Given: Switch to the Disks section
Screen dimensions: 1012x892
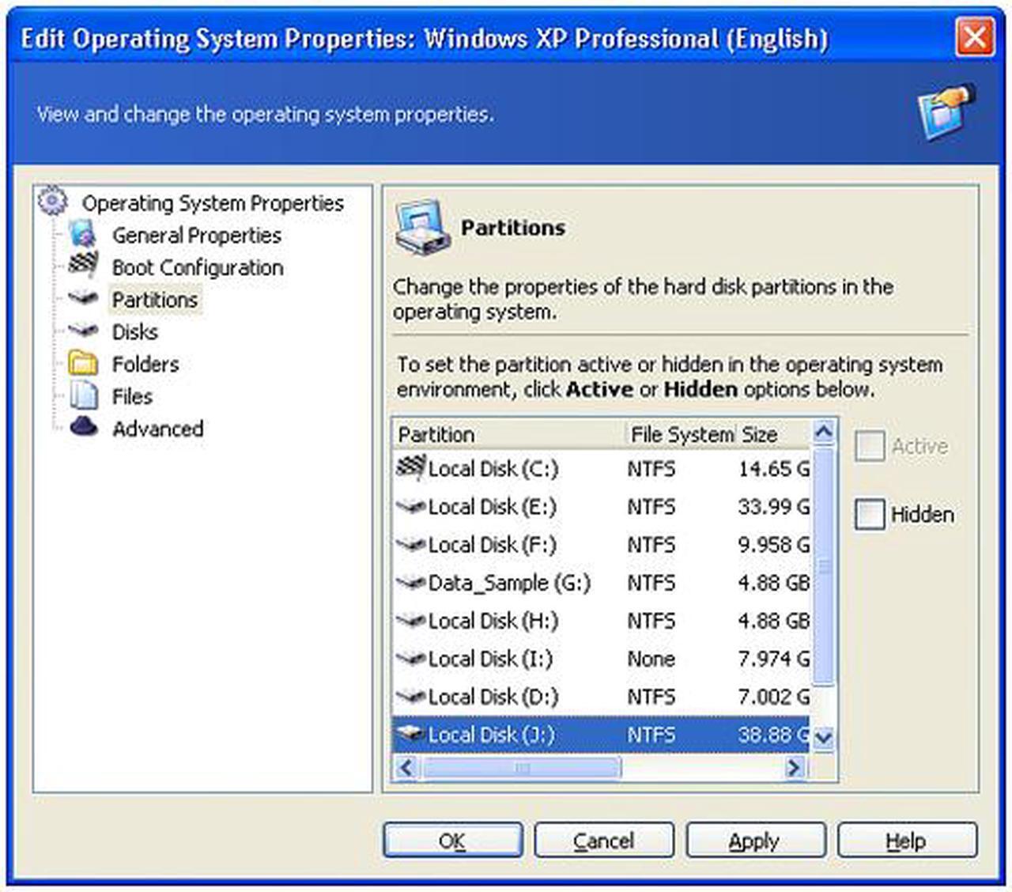Looking at the screenshot, I should [134, 332].
